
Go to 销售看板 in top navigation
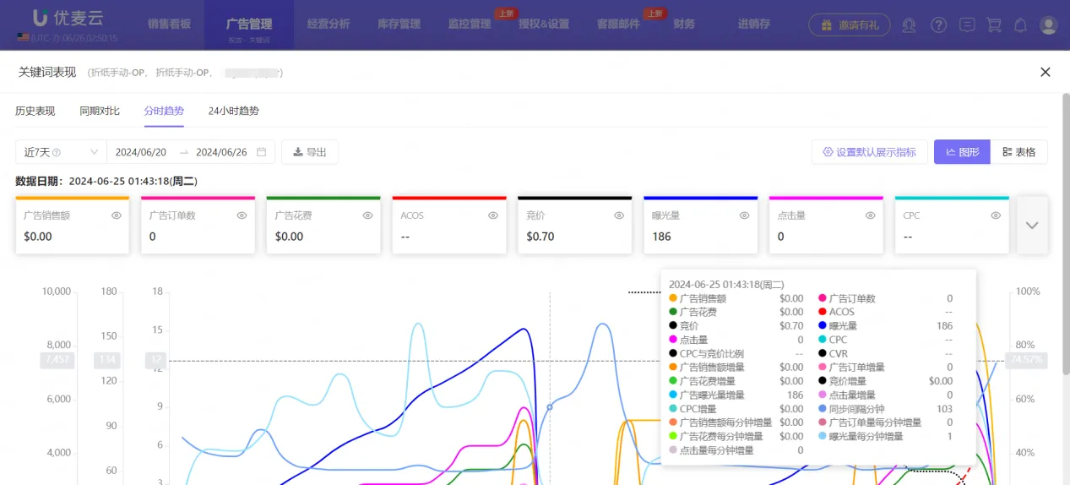point(169,25)
